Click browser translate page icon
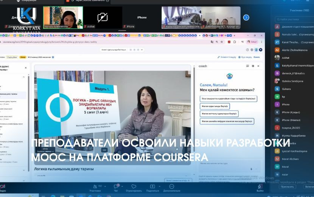This screenshot has width=314, height=197. [x=212, y=42]
